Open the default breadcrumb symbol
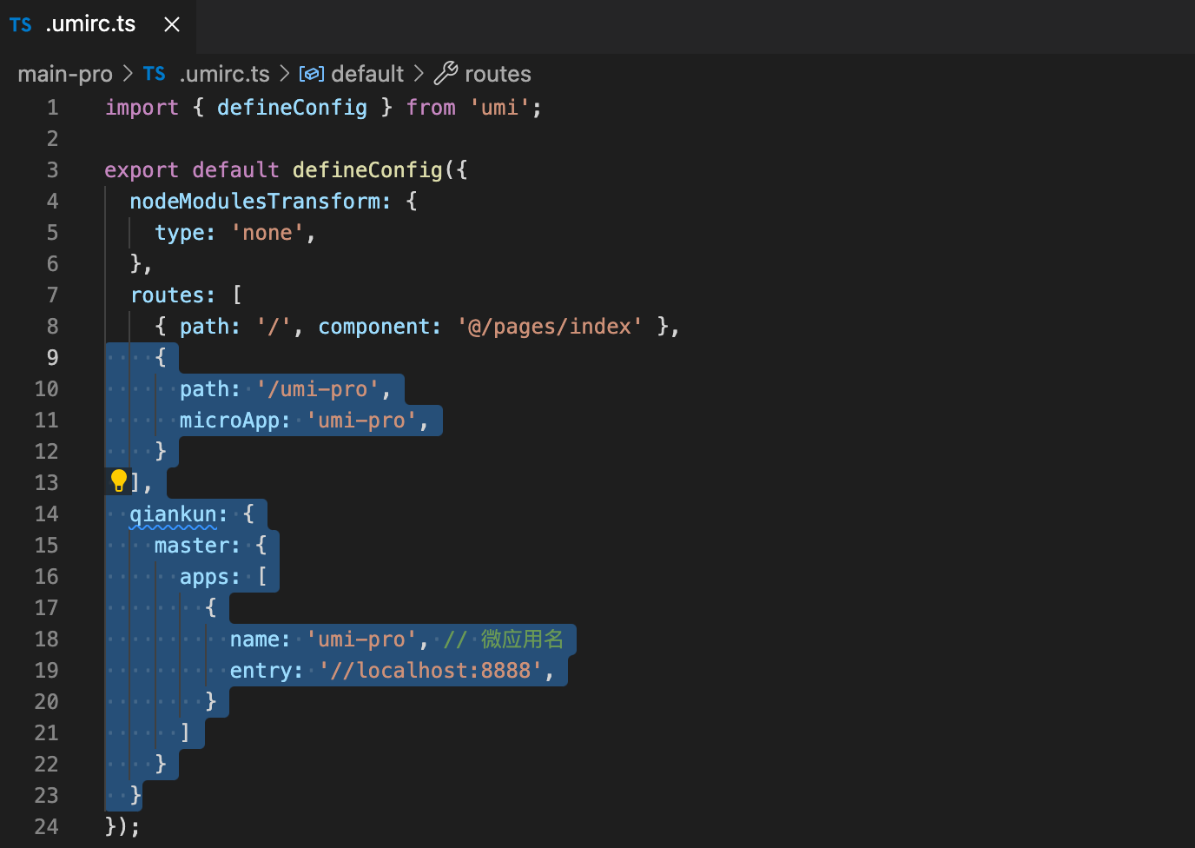 [367, 74]
